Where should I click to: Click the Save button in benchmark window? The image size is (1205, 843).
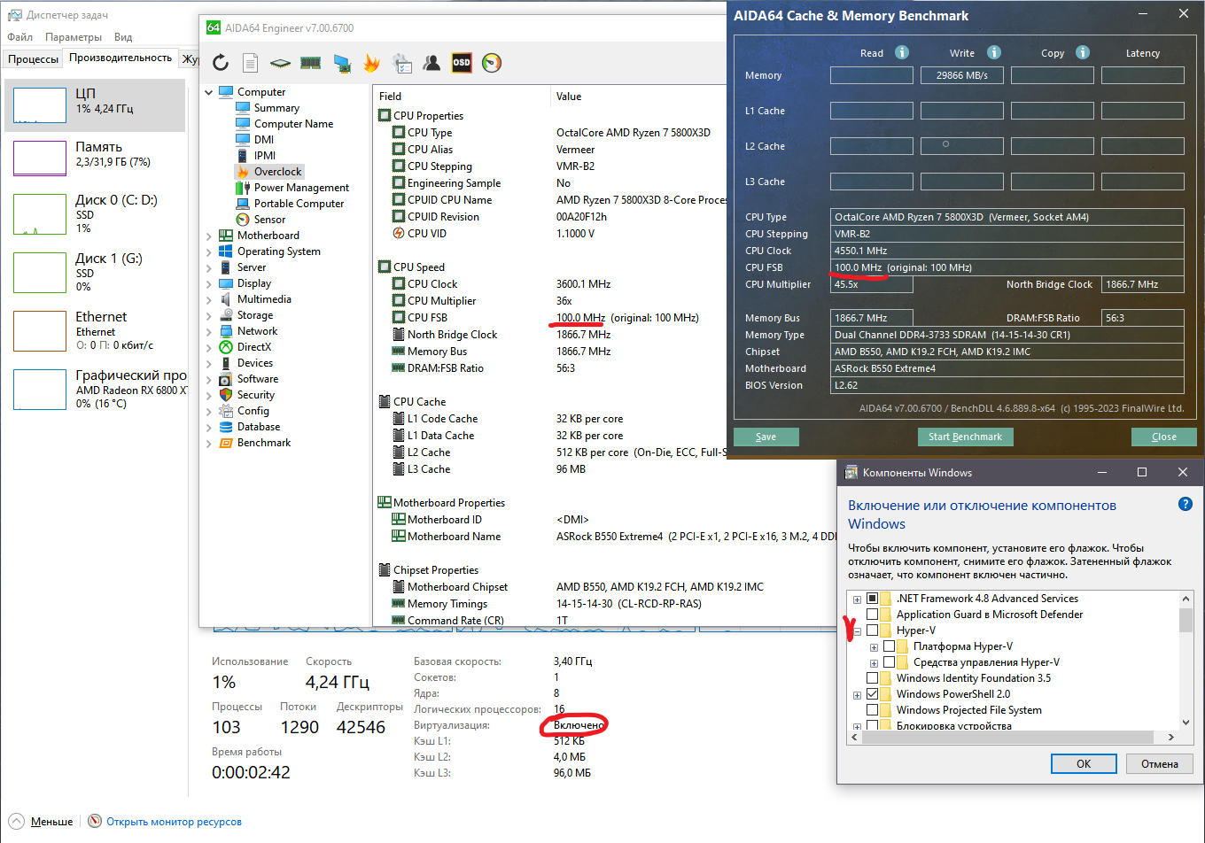click(x=766, y=437)
